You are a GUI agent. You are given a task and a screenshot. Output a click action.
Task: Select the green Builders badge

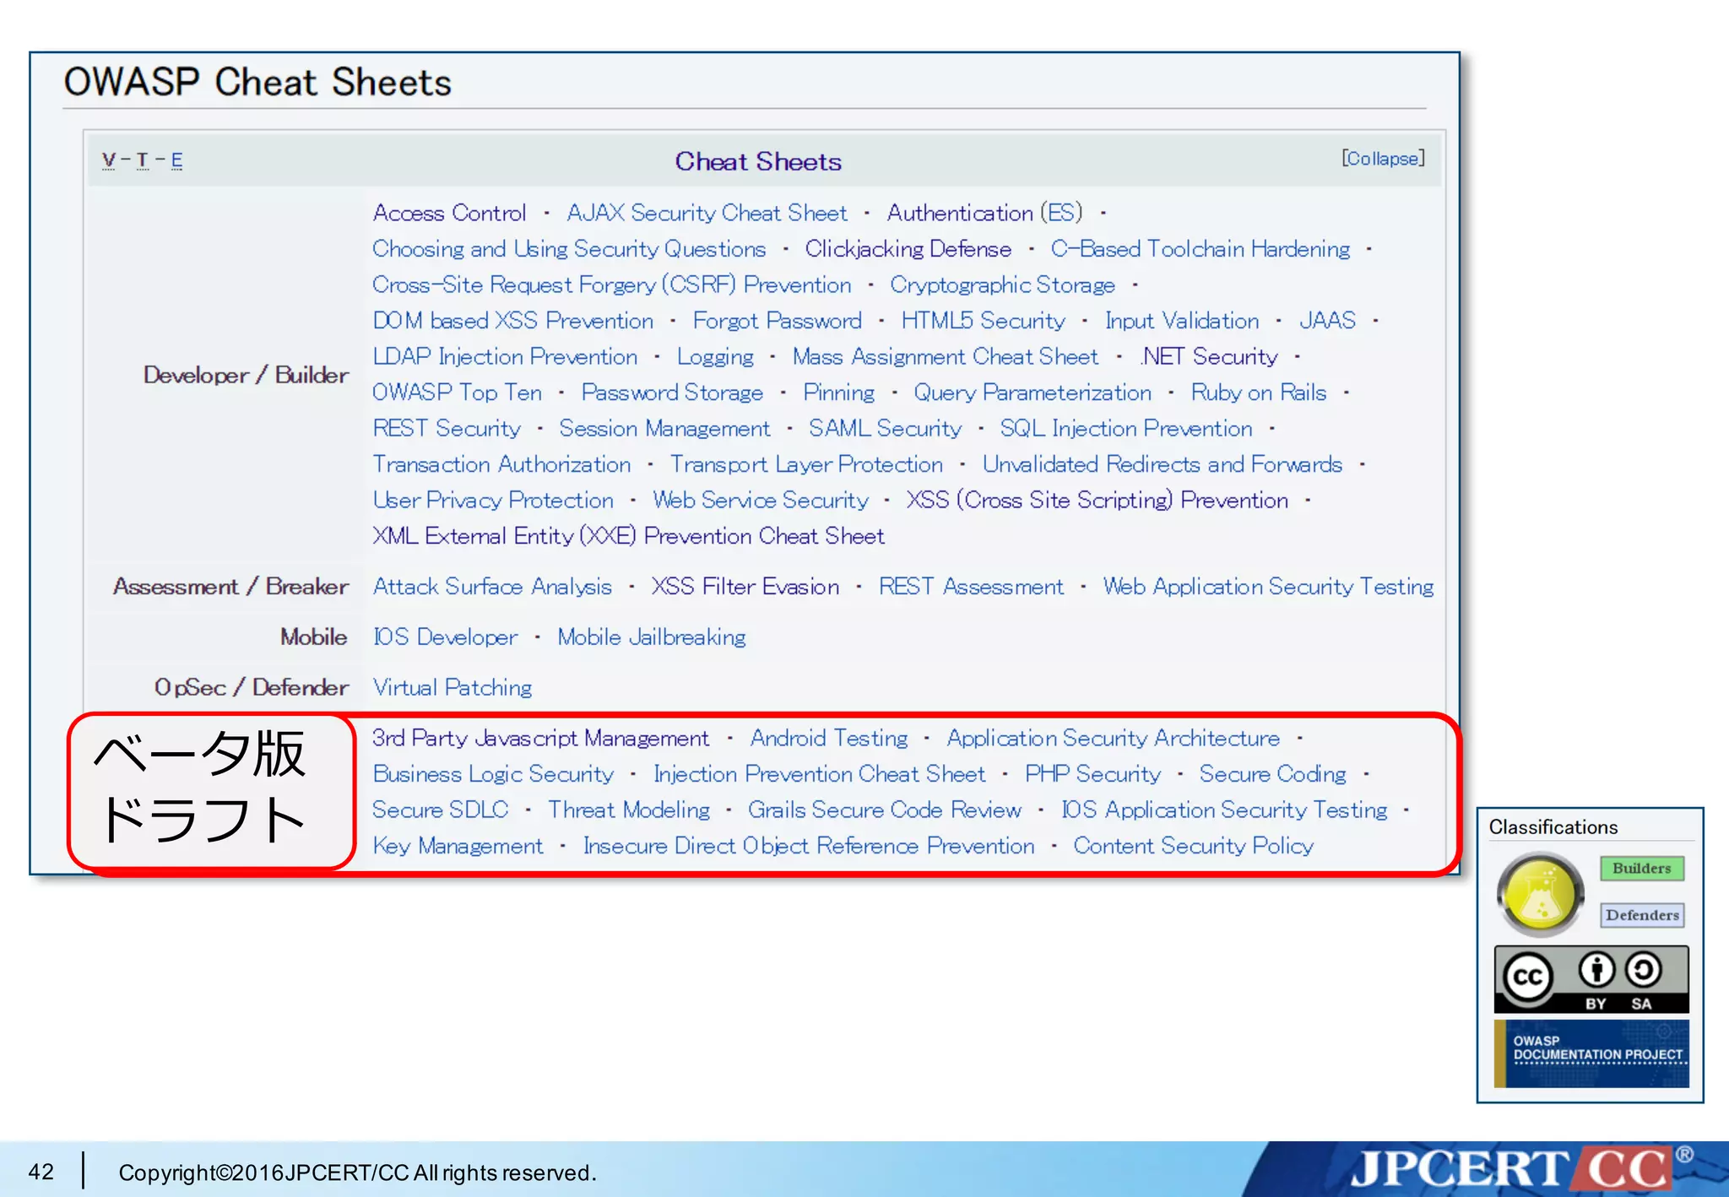1641,869
